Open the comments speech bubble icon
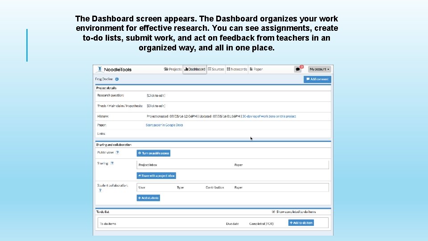Viewport: 428px width, 241px height. (x=298, y=69)
